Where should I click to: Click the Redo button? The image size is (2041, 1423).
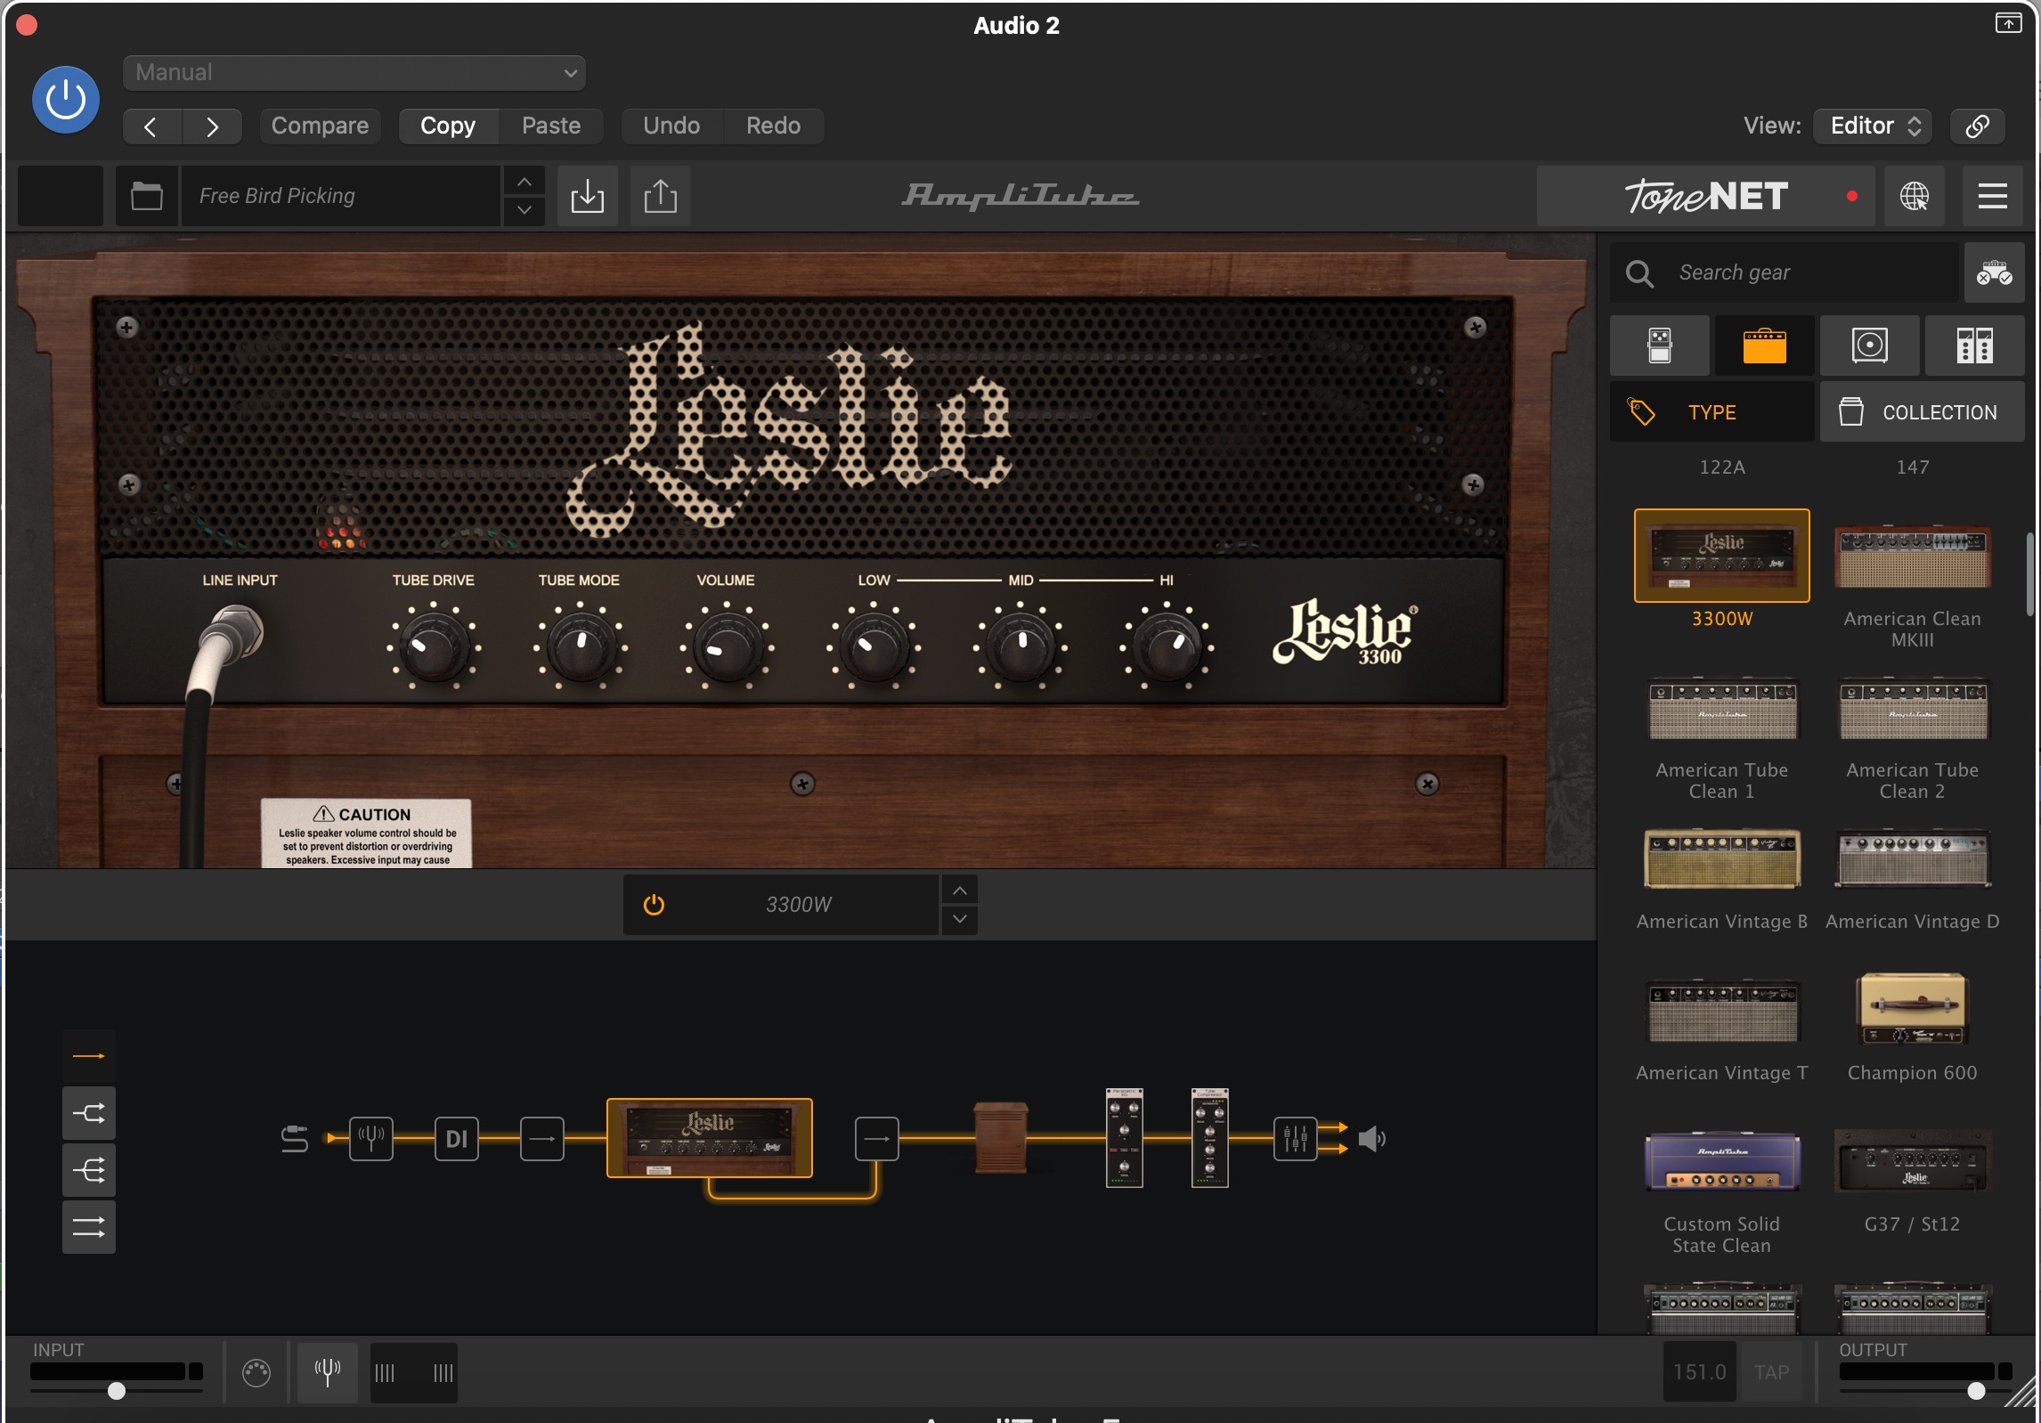coord(773,126)
